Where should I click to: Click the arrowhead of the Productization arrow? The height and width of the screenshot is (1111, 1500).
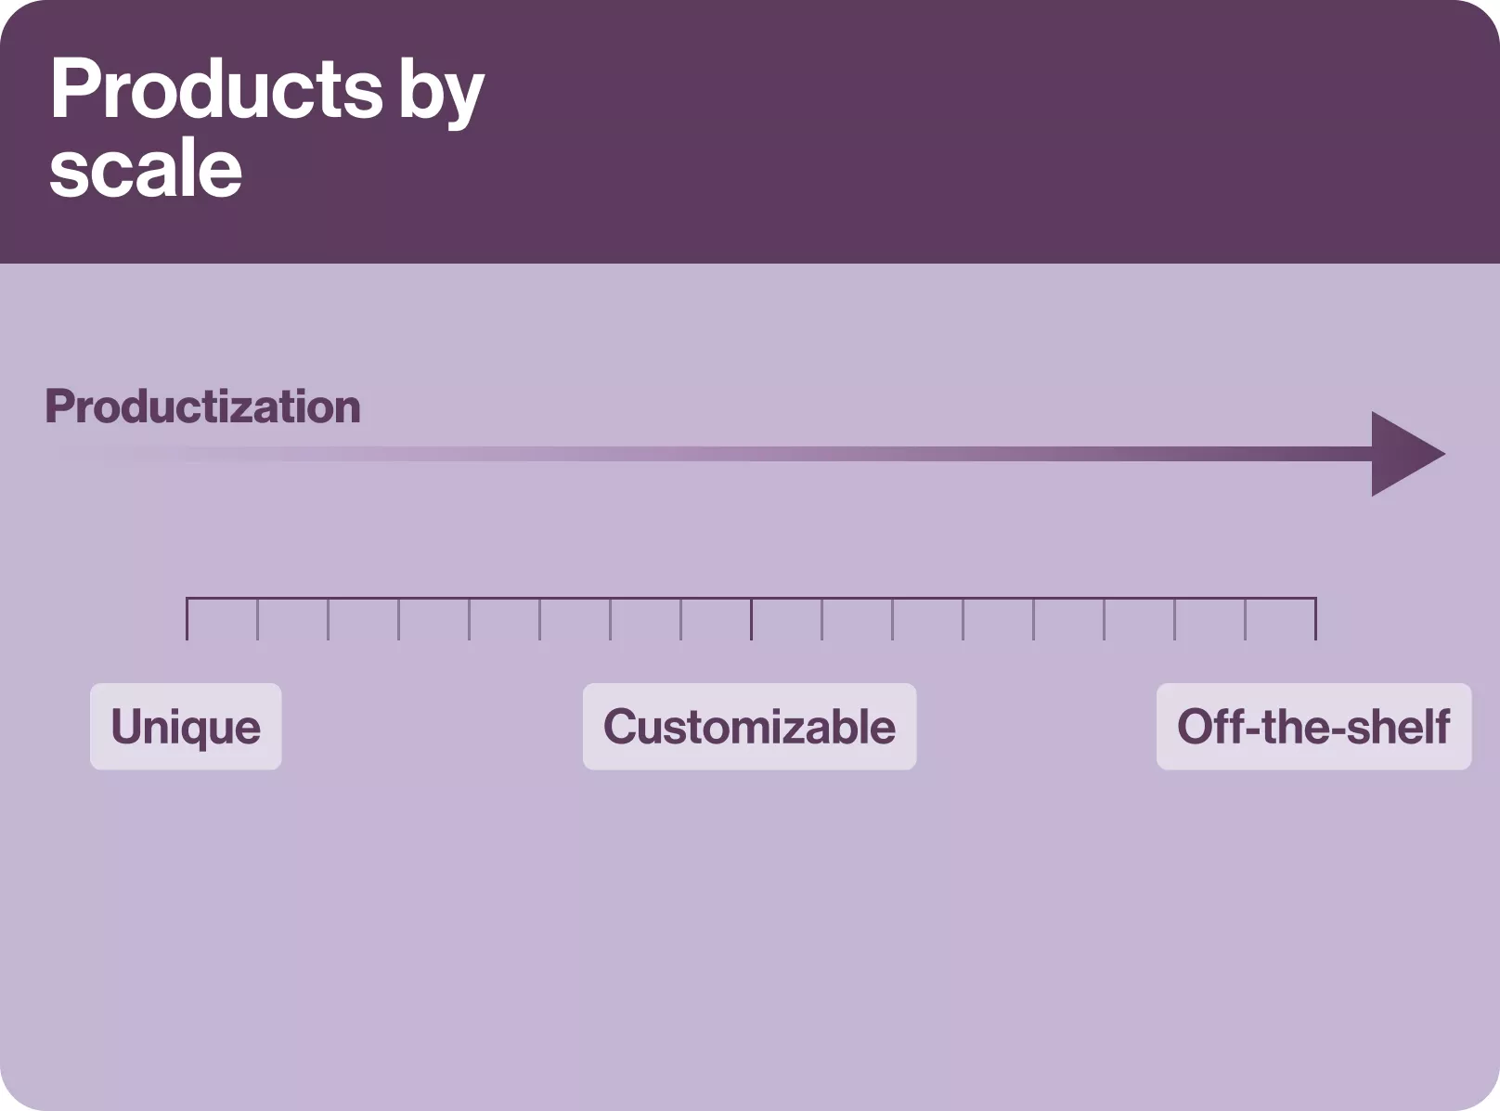tap(1403, 454)
